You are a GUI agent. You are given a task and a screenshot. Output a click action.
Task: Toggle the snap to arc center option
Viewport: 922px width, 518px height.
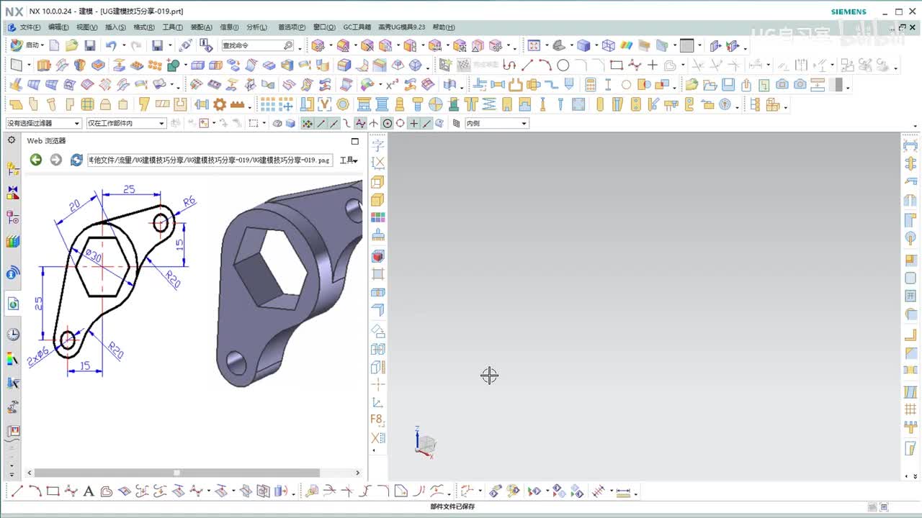[388, 123]
